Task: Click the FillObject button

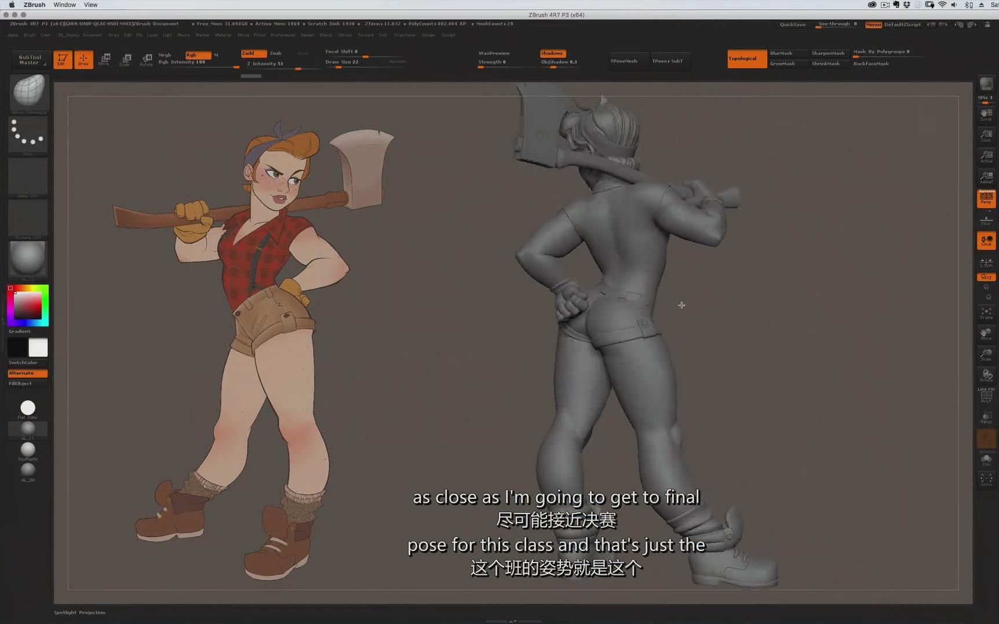Action: coord(27,384)
